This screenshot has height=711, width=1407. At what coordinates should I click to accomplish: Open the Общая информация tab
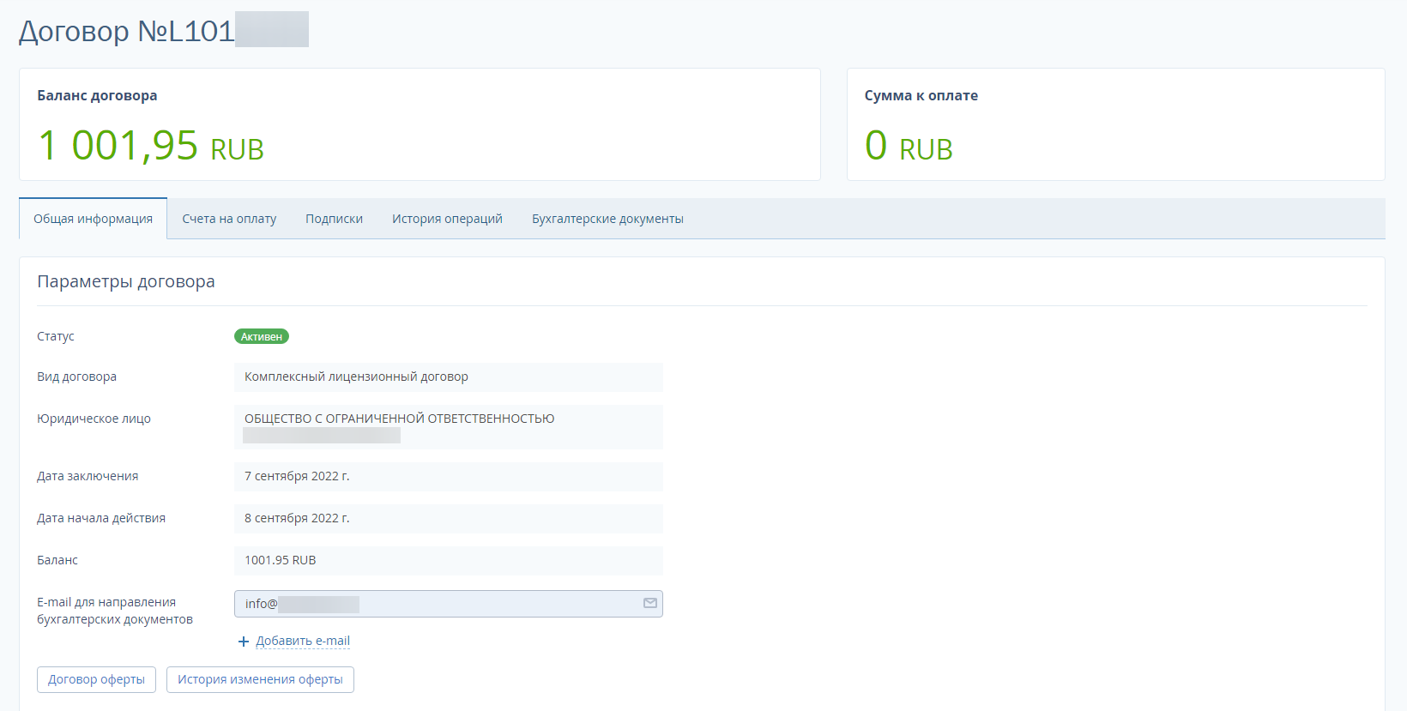point(94,219)
